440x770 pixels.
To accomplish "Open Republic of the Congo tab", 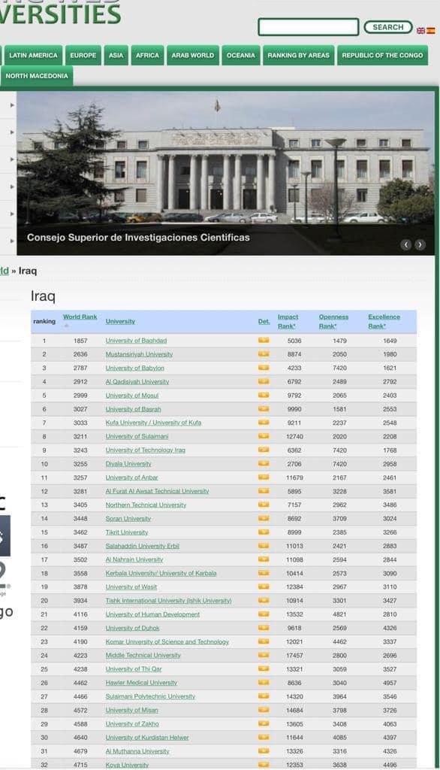I will (x=382, y=56).
